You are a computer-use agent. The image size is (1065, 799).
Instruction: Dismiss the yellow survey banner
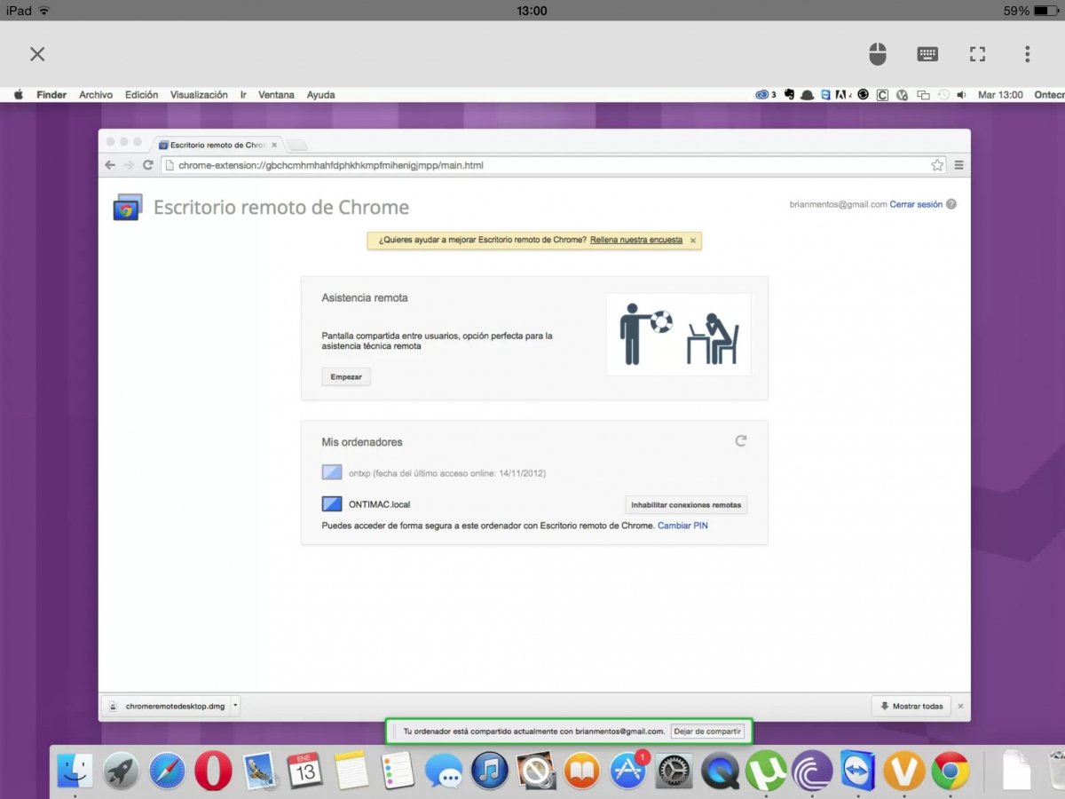(x=693, y=240)
